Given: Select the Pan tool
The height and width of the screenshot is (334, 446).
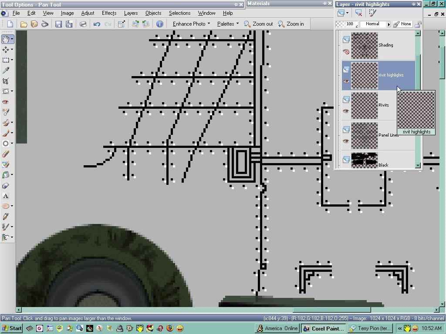Looking at the screenshot, I should click(5, 39).
